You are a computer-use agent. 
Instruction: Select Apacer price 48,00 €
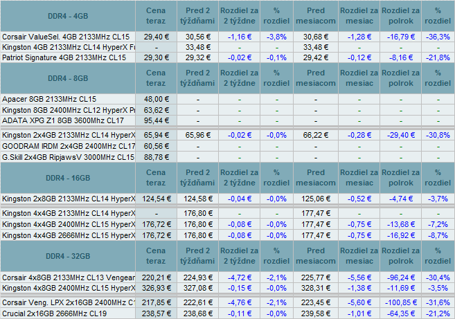point(156,99)
